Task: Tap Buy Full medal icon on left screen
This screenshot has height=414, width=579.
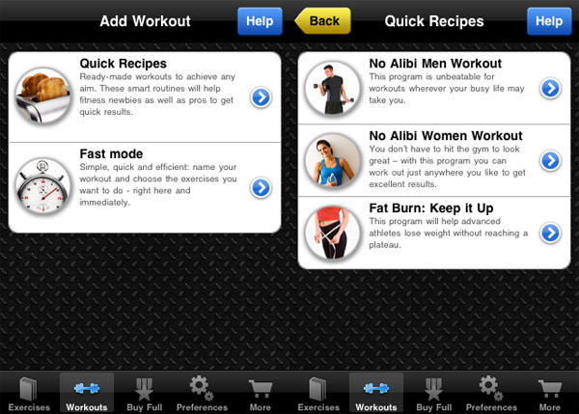Action: [x=144, y=389]
